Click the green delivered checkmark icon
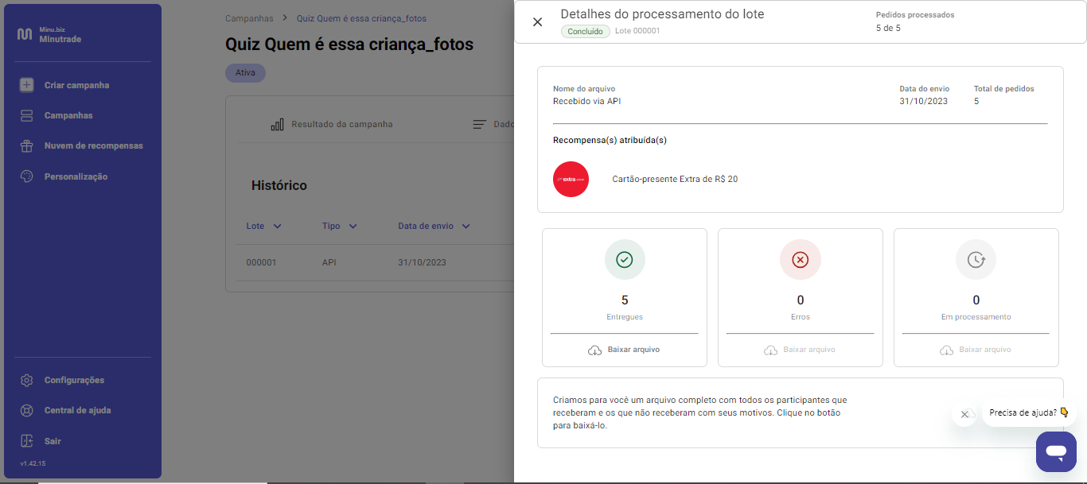This screenshot has height=484, width=1087. point(625,260)
